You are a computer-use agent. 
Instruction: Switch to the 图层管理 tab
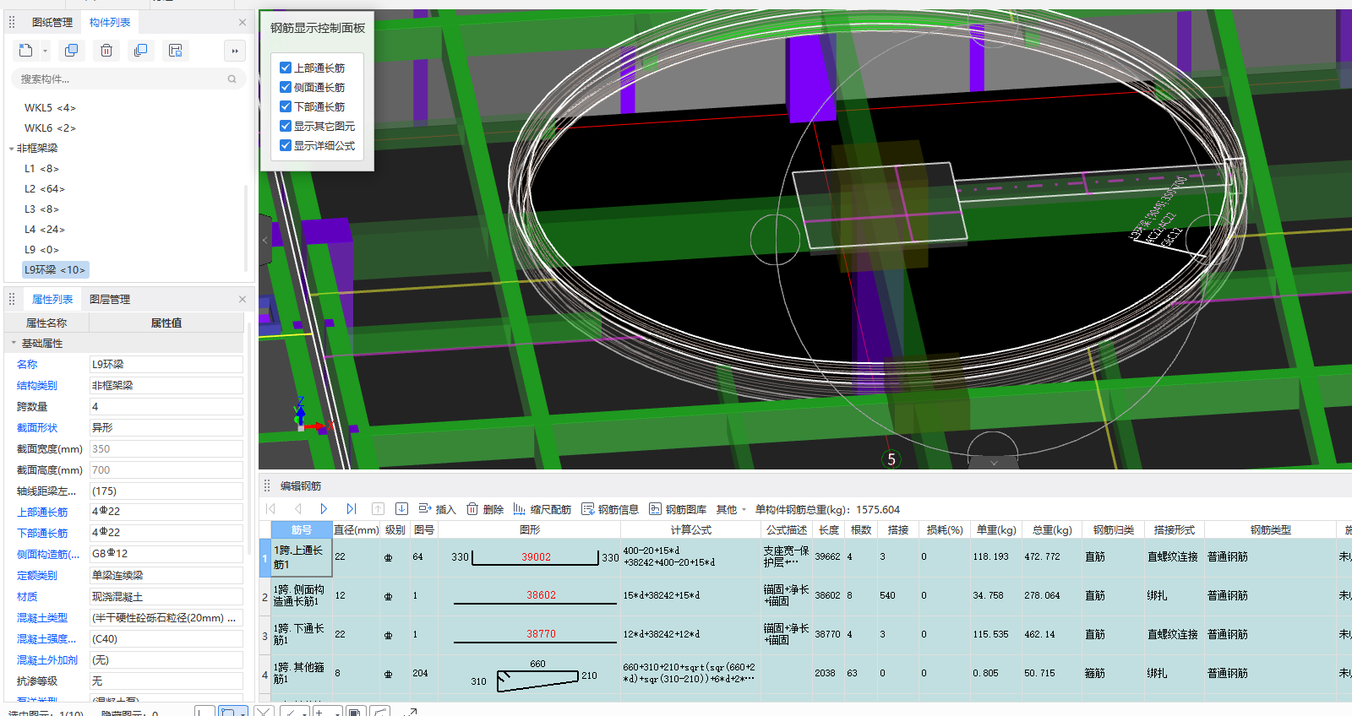(x=110, y=300)
